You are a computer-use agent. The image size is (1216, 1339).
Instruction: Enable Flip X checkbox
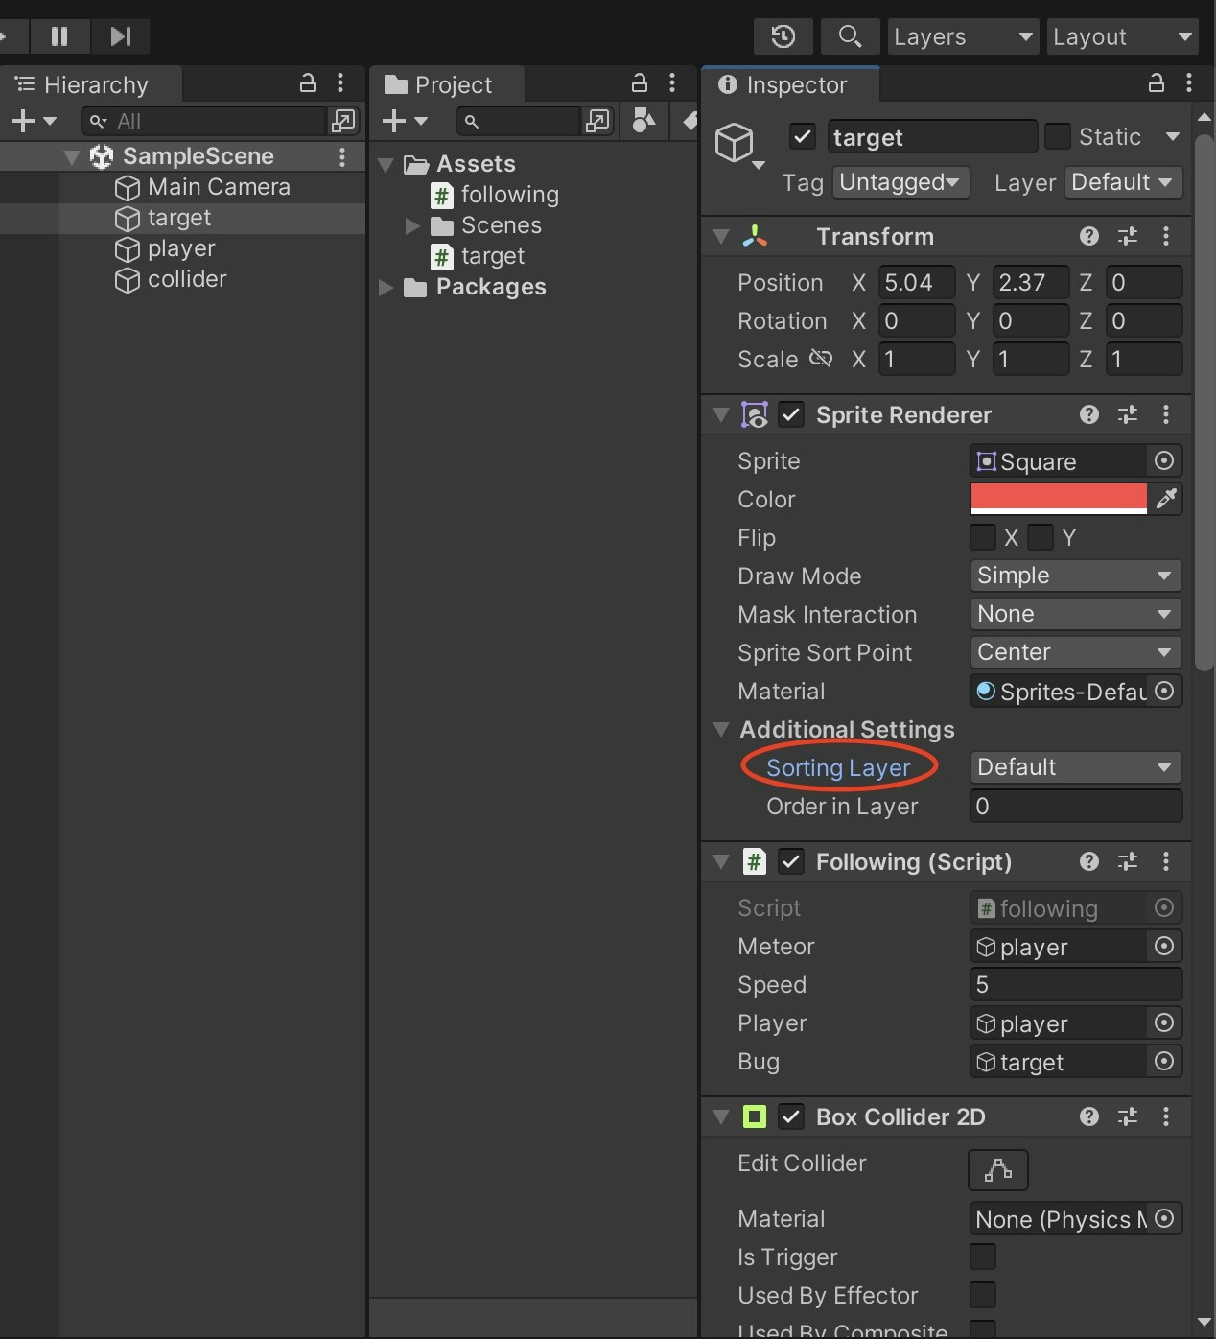tap(983, 537)
